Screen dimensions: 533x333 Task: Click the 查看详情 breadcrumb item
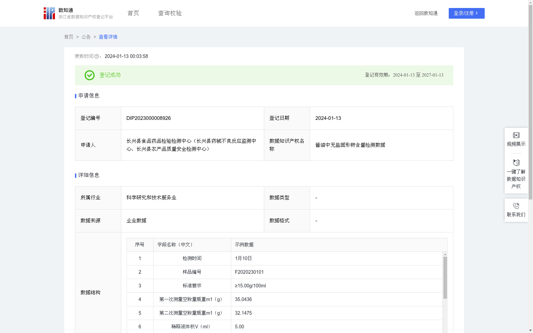pyautogui.click(x=108, y=37)
